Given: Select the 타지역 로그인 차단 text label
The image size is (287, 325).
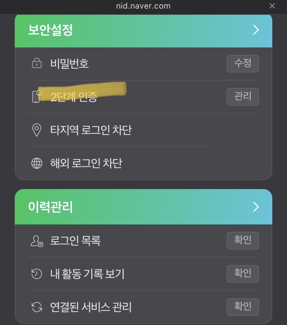Looking at the screenshot, I should (91, 130).
